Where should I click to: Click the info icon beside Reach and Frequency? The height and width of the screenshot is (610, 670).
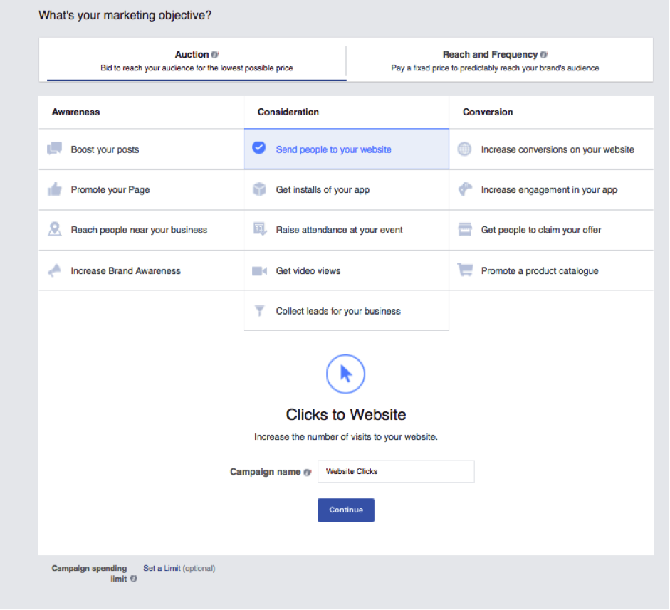[x=544, y=55]
